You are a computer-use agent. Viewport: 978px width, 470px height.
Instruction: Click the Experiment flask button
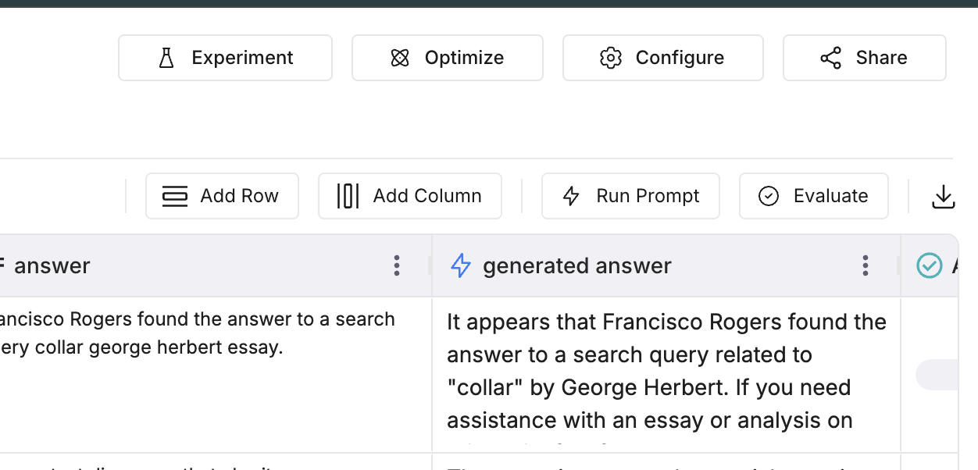225,58
